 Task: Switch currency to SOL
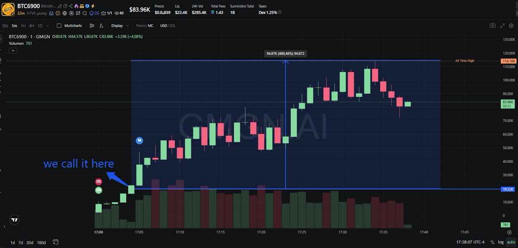tap(173, 25)
